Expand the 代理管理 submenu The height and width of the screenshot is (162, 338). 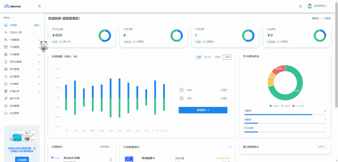39,40
